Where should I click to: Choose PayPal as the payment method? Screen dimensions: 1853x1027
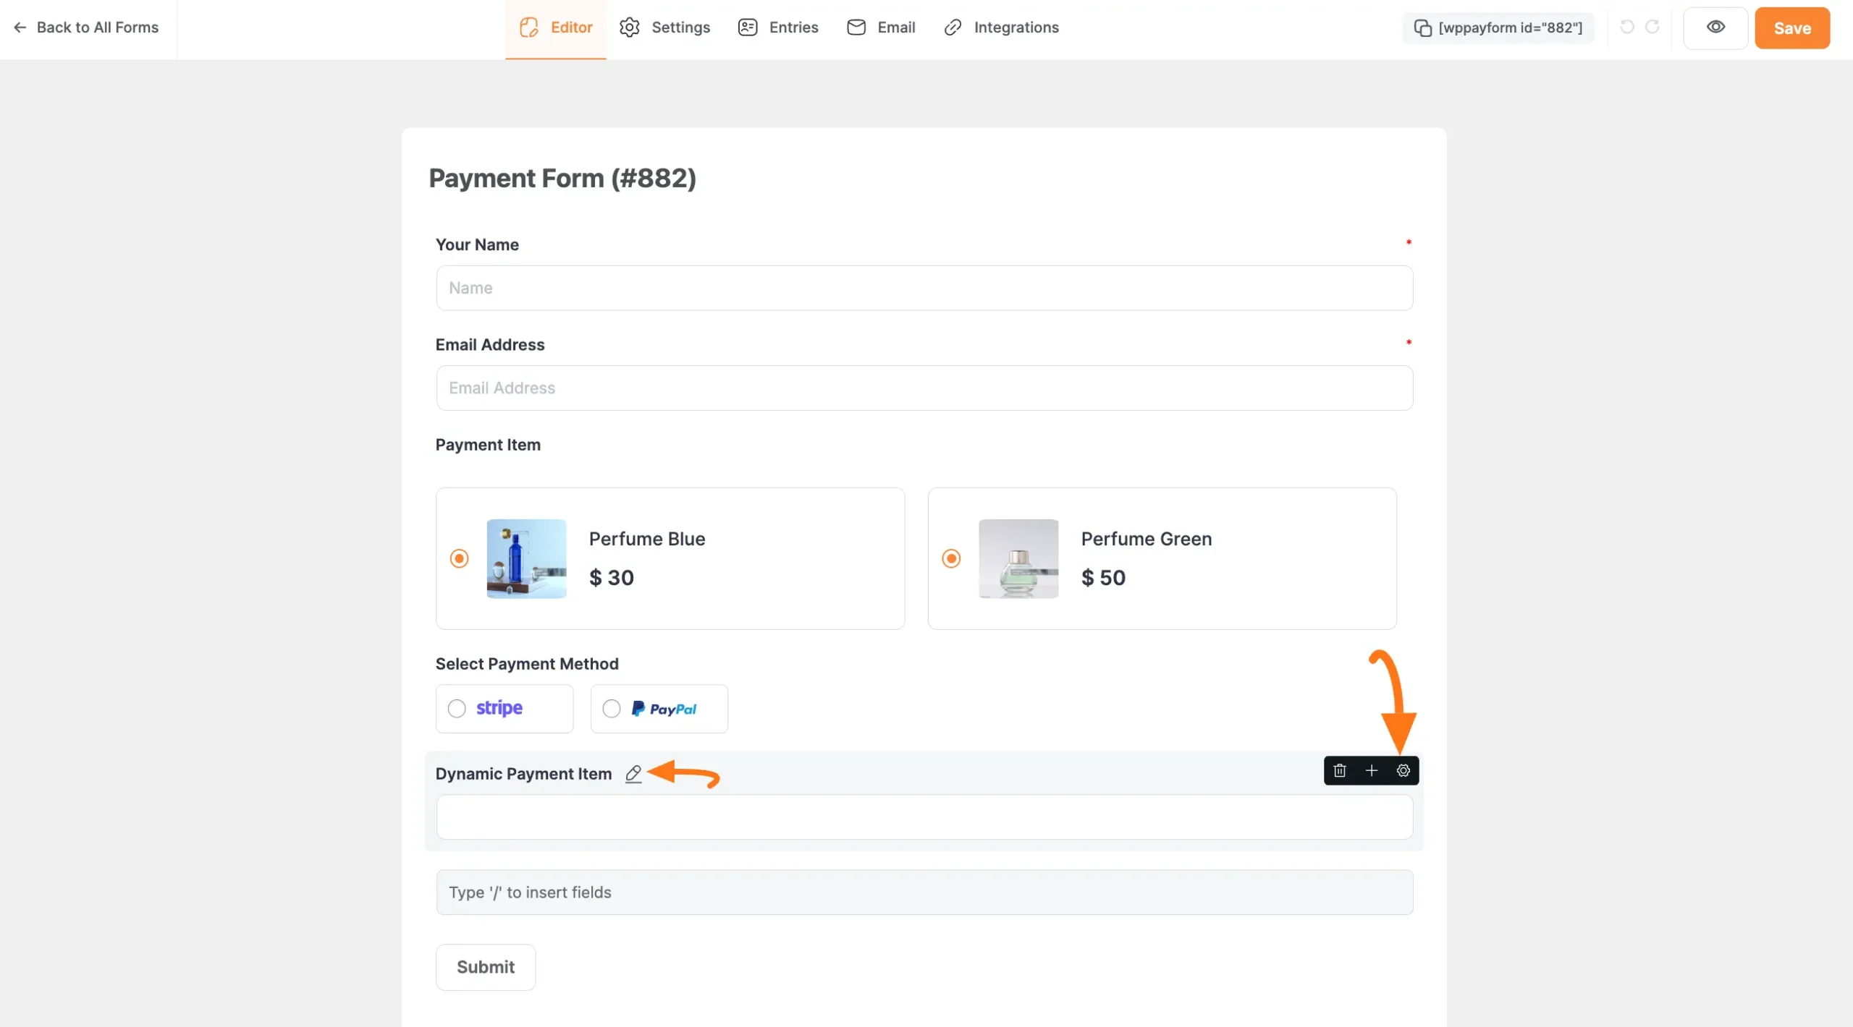point(612,709)
